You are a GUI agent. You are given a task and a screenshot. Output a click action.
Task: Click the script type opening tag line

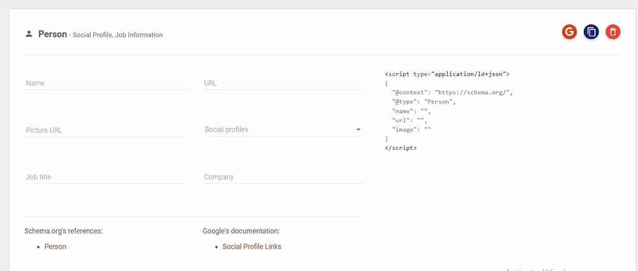click(x=447, y=74)
